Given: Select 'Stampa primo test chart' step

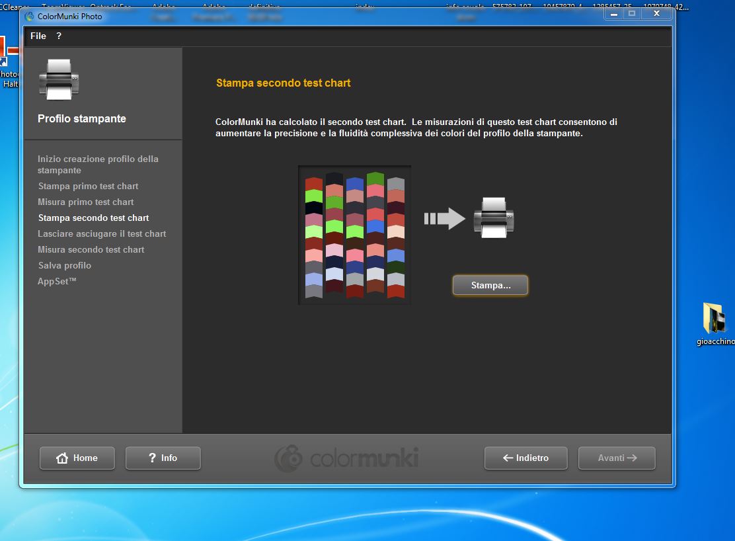Looking at the screenshot, I should [88, 187].
